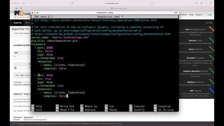Image resolution: width=224 pixels, height=126 pixels.
Task: Select the SuperTool tab on MxToolbox
Action: tap(17, 23)
